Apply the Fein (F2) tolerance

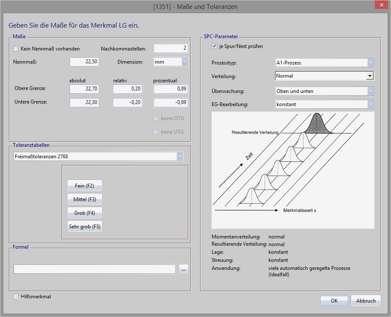[84, 186]
